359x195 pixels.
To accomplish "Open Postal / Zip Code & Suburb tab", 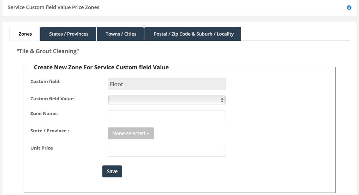I will pos(193,34).
